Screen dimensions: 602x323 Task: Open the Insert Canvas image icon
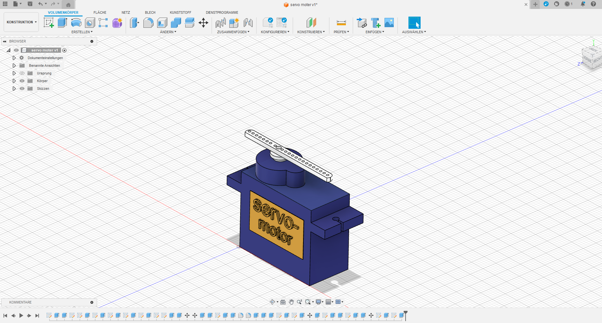[389, 23]
